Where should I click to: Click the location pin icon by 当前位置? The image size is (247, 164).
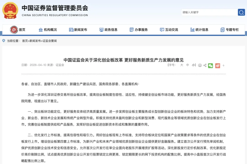(4, 41)
